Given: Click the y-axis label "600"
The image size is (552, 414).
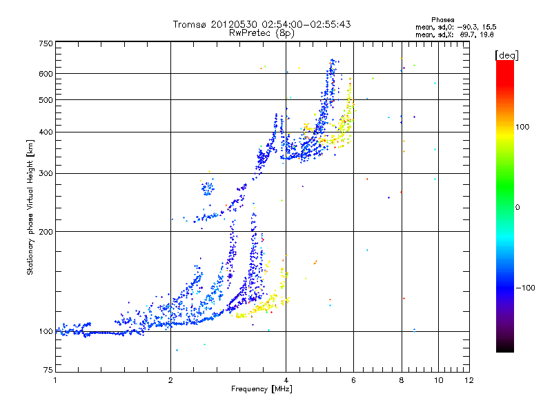Looking at the screenshot, I should [46, 74].
